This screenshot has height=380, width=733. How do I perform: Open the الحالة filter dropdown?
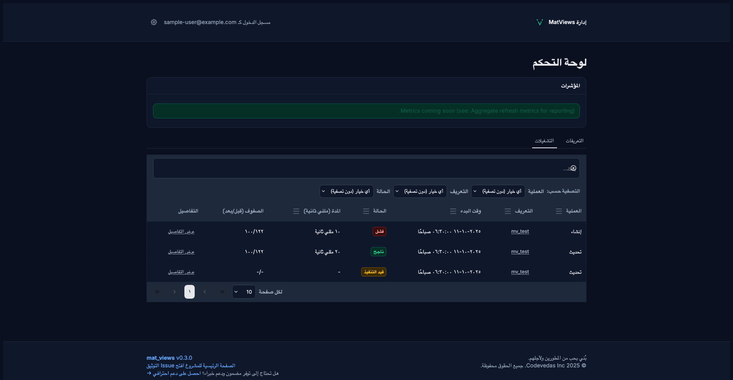[346, 191]
